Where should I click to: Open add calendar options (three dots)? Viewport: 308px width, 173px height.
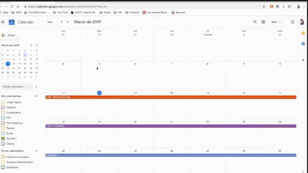37,86
